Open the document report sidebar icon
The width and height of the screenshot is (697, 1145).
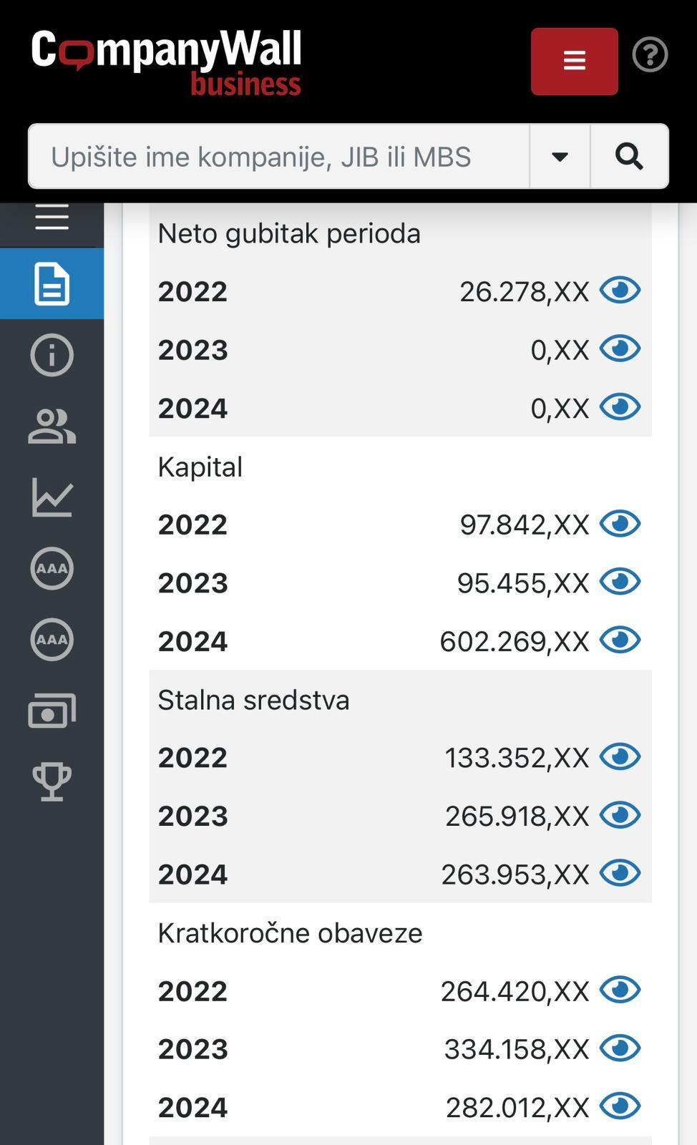pyautogui.click(x=52, y=283)
